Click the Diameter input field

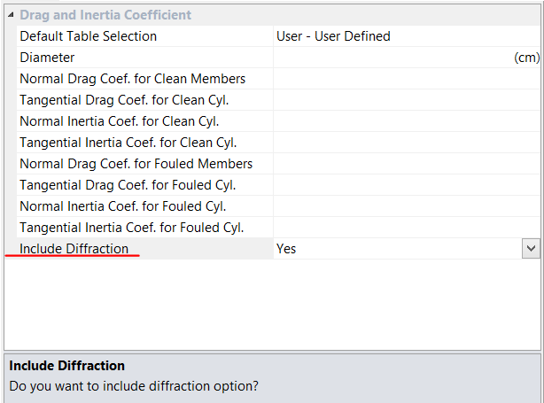tap(390, 58)
